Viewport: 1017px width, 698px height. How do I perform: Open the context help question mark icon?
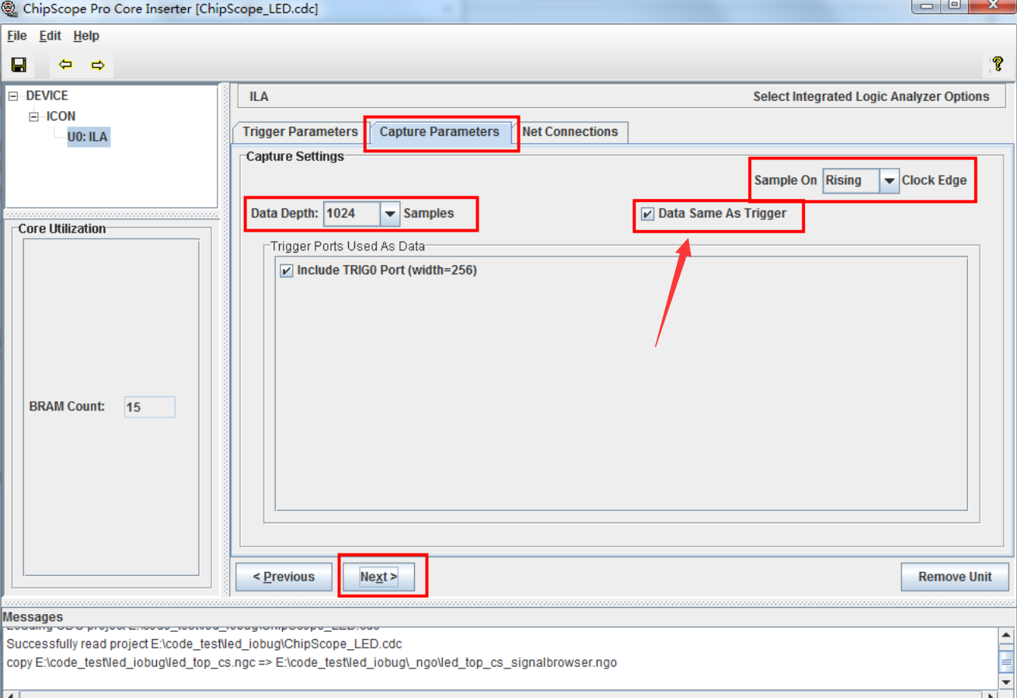pos(998,65)
